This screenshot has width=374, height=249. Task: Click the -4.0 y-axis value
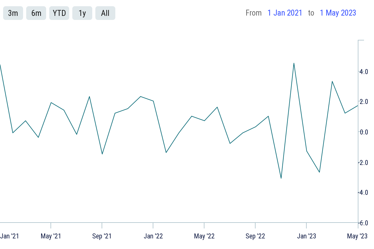pyautogui.click(x=363, y=193)
